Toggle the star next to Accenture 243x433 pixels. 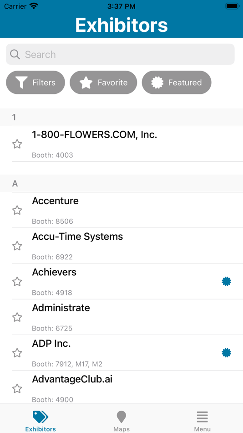(17, 210)
